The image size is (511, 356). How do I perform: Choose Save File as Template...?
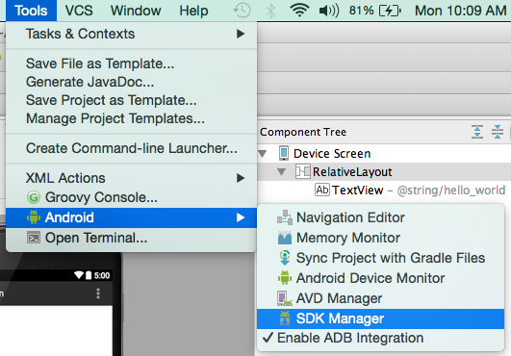(131, 64)
